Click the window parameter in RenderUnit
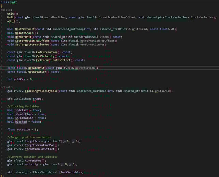Image resolution: width=219 pixels, height=177 pixels. (104, 37)
